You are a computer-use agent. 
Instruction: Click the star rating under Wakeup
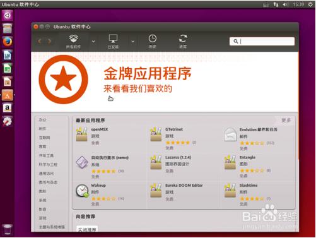103,199
